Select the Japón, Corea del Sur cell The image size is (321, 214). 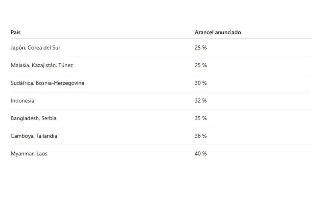coord(35,48)
